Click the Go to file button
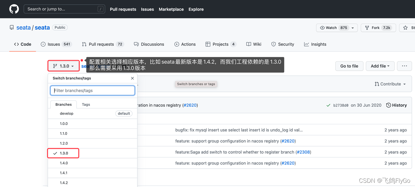 pyautogui.click(x=349, y=66)
